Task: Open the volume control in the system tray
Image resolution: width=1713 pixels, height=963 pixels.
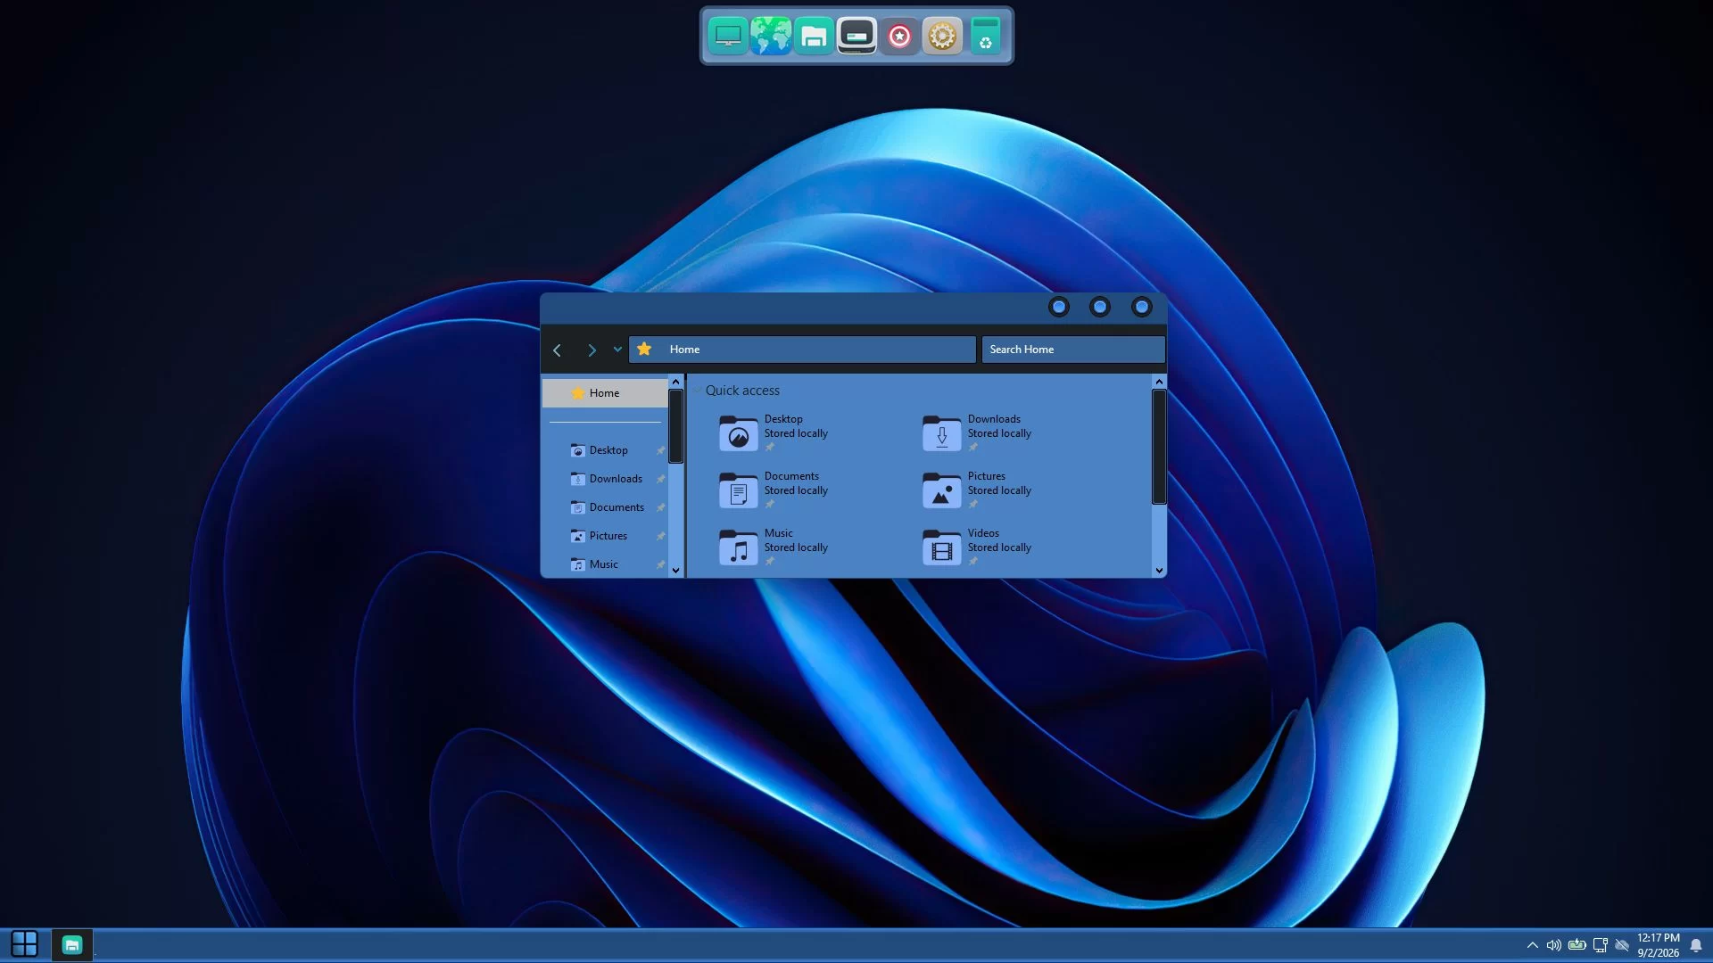Action: [1554, 945]
